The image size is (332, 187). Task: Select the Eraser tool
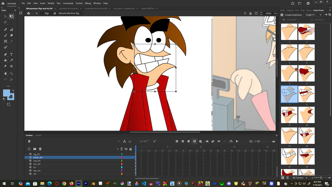11,35
